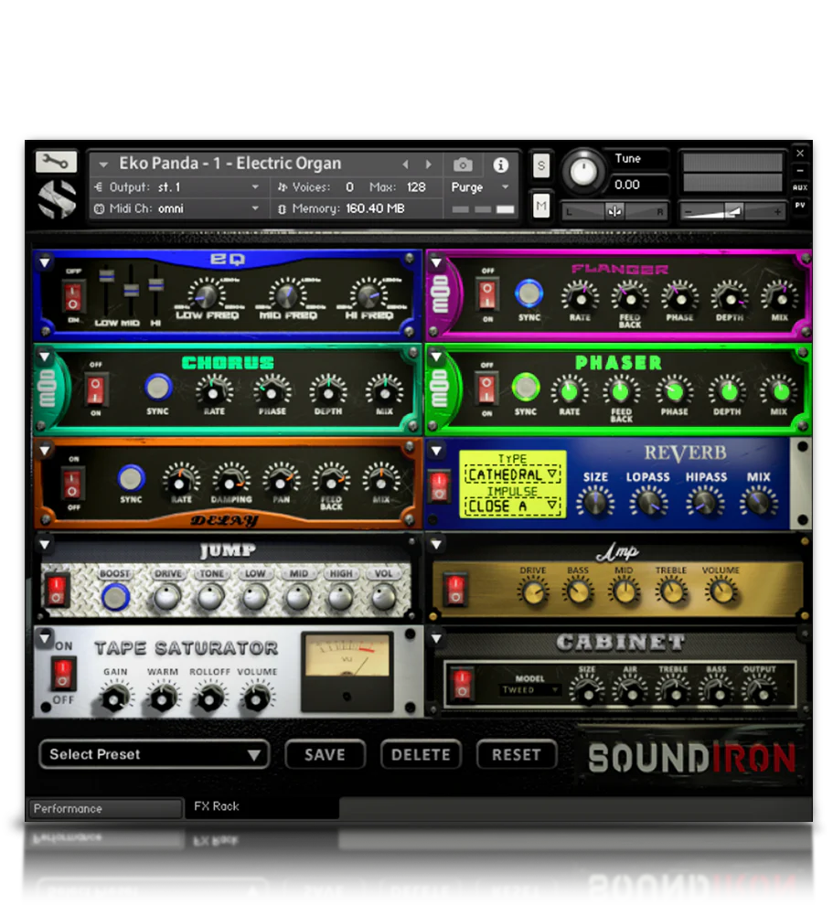Click the Cabinet Air knob
The image size is (833, 916).
point(632,692)
